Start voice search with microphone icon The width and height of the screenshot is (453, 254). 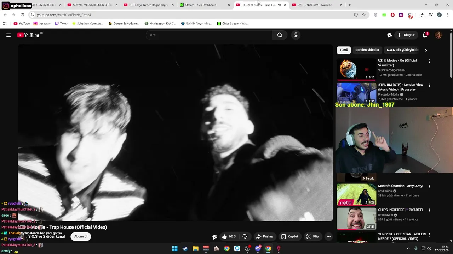pyautogui.click(x=296, y=35)
